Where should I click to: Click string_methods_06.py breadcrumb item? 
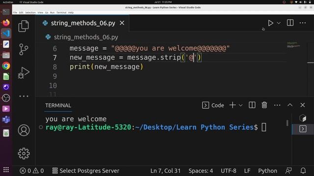coord(86,37)
